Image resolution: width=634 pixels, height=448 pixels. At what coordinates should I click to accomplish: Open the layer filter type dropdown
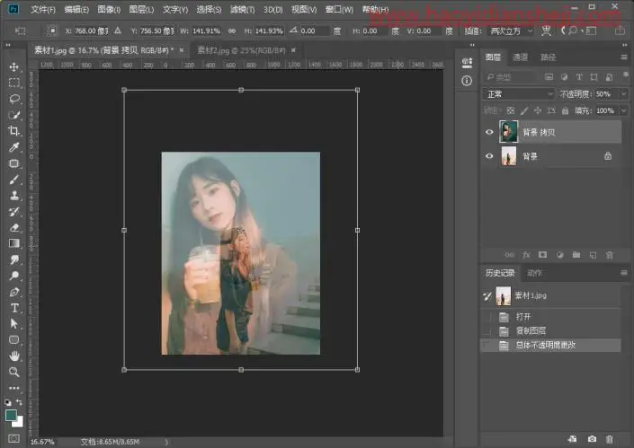click(510, 76)
